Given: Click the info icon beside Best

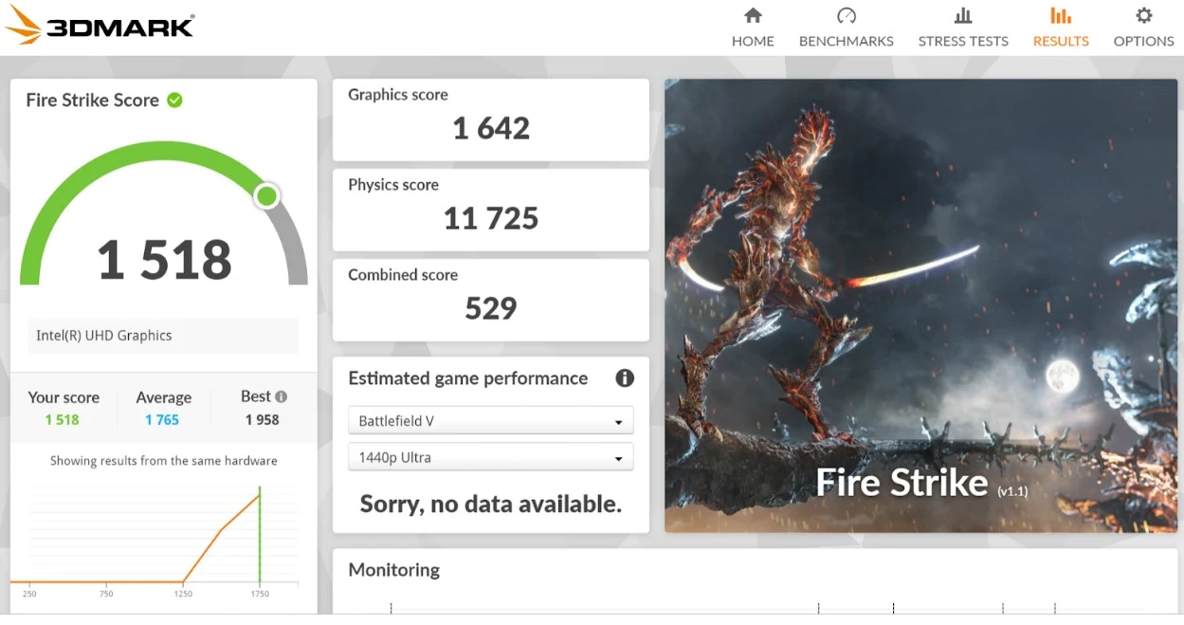Looking at the screenshot, I should coord(281,396).
